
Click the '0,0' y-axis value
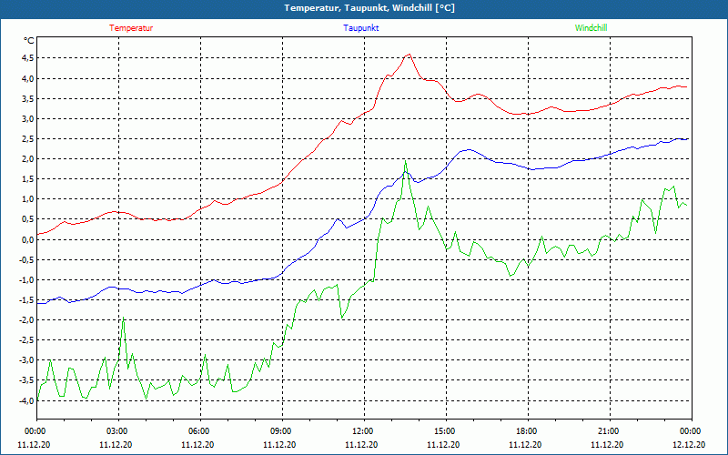click(x=28, y=239)
